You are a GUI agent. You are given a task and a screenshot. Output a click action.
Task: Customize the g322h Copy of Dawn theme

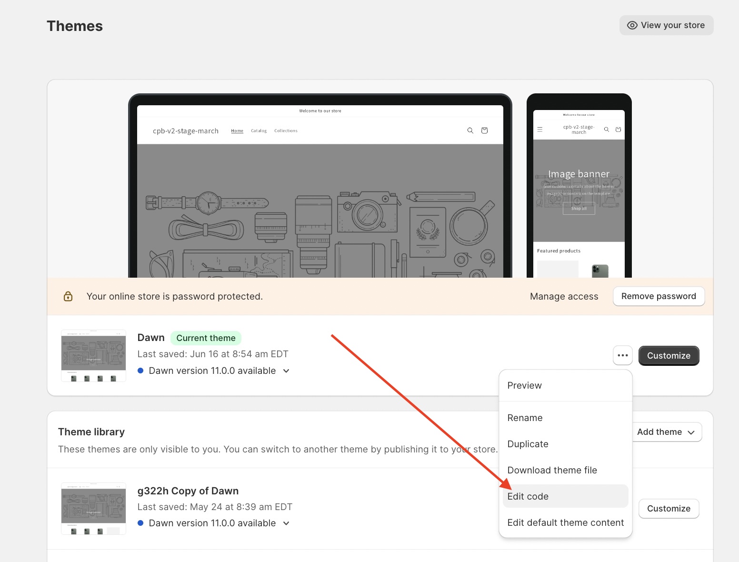(669, 509)
